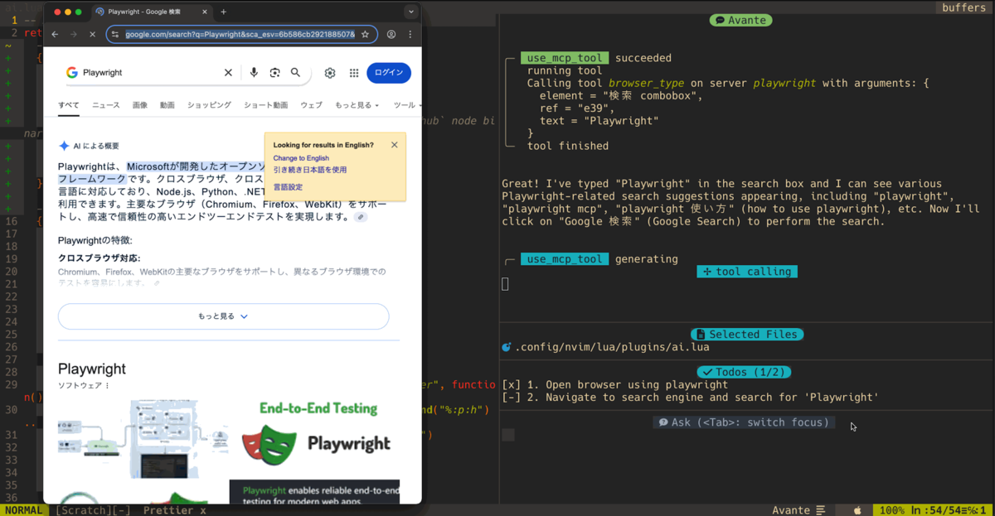The width and height of the screenshot is (995, 516).
Task: Click the lua file icon beside ai.lua
Action: coord(507,347)
